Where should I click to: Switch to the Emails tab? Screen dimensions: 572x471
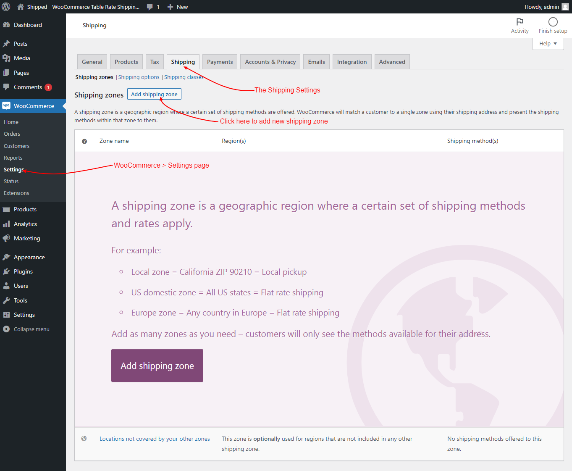[x=317, y=62]
